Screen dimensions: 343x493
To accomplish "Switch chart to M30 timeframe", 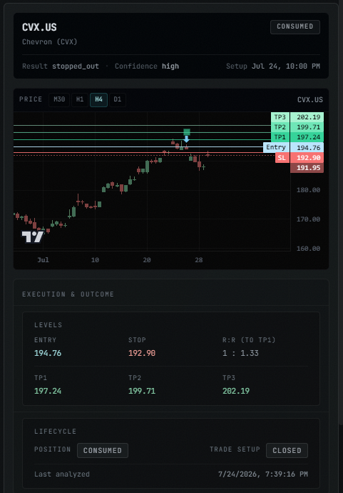I will 59,99.
